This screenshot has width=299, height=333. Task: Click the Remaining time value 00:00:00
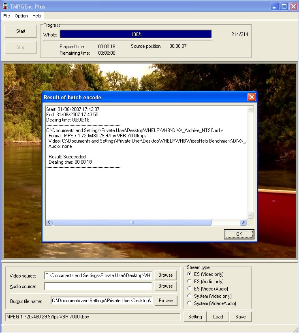point(107,53)
